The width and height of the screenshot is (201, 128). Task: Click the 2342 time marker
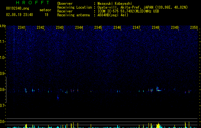41,27
